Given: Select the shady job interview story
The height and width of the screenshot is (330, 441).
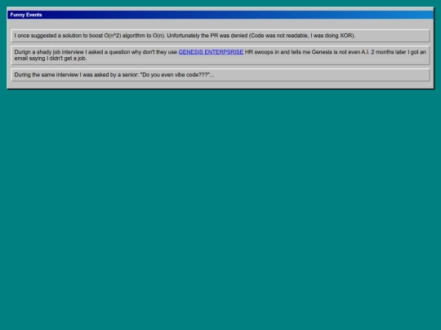Looking at the screenshot, I should pyautogui.click(x=220, y=55).
